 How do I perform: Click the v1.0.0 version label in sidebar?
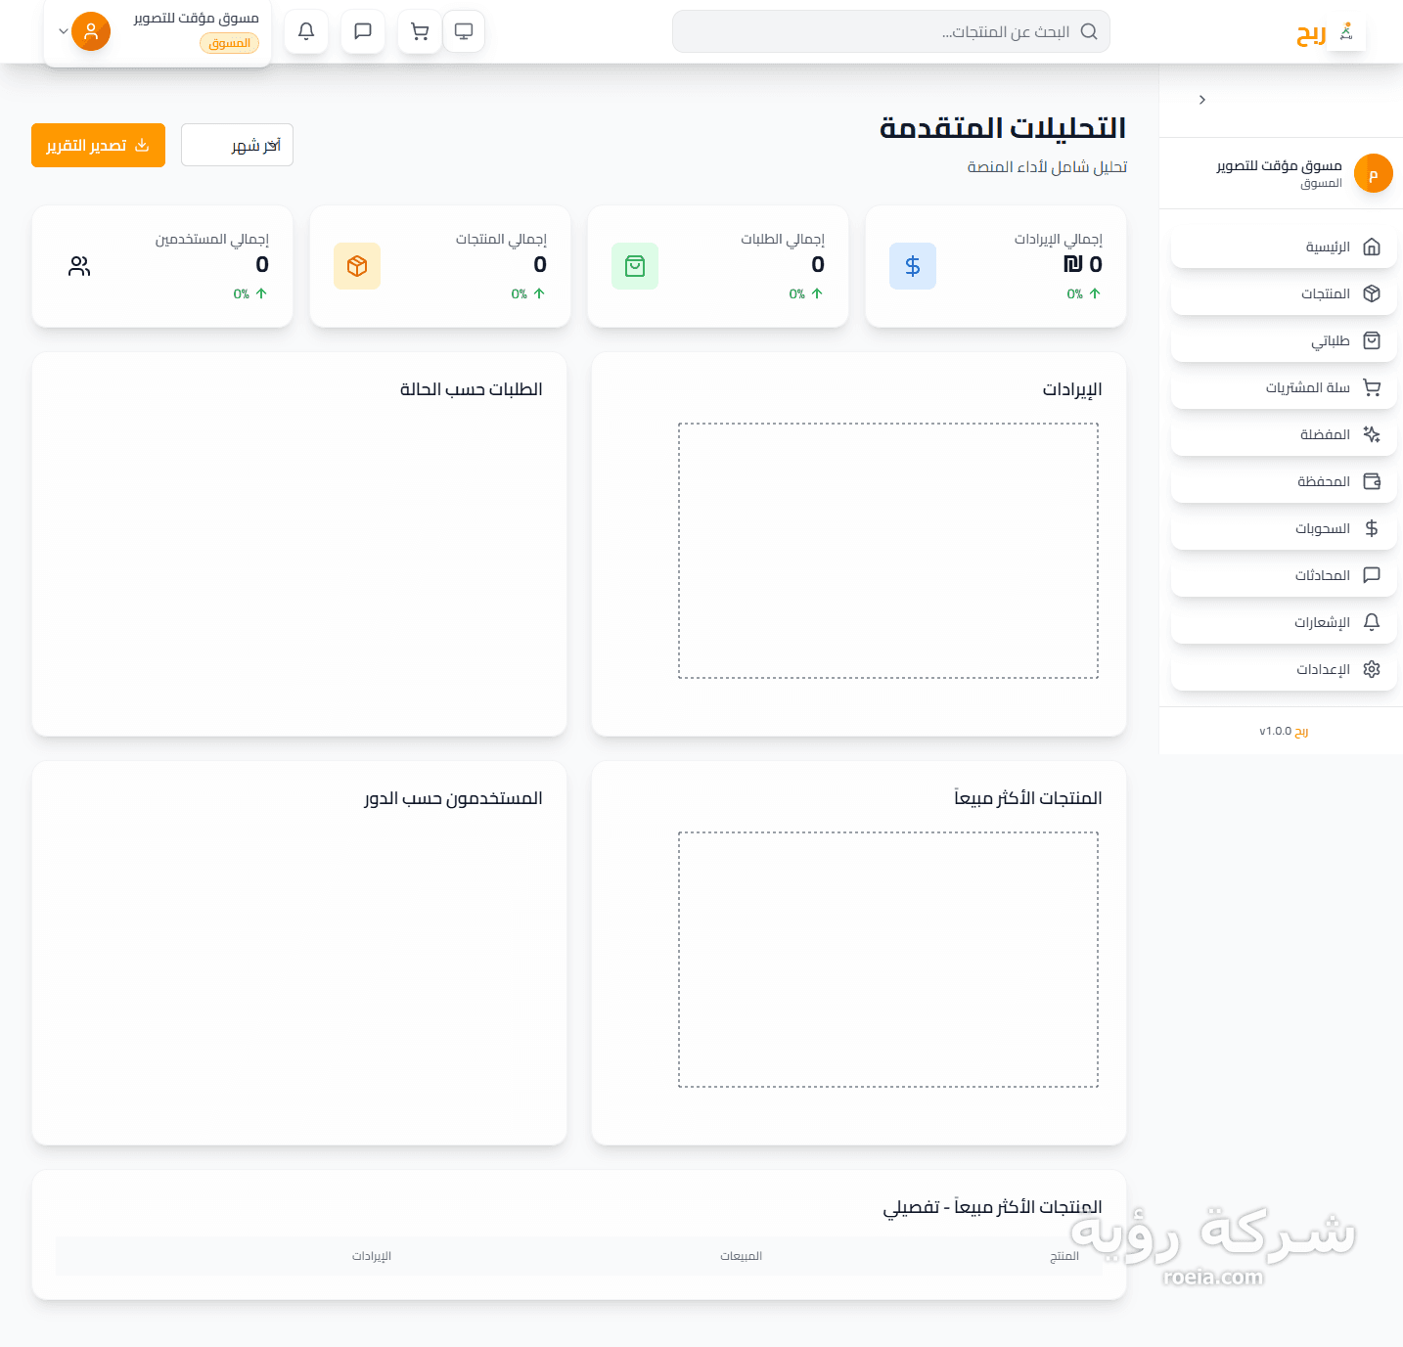tap(1275, 731)
